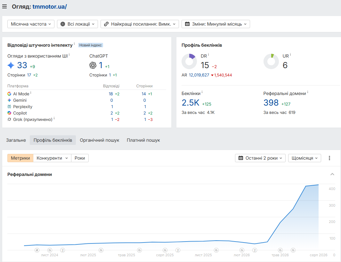Click the G update marker near трав 2025

click(x=139, y=250)
